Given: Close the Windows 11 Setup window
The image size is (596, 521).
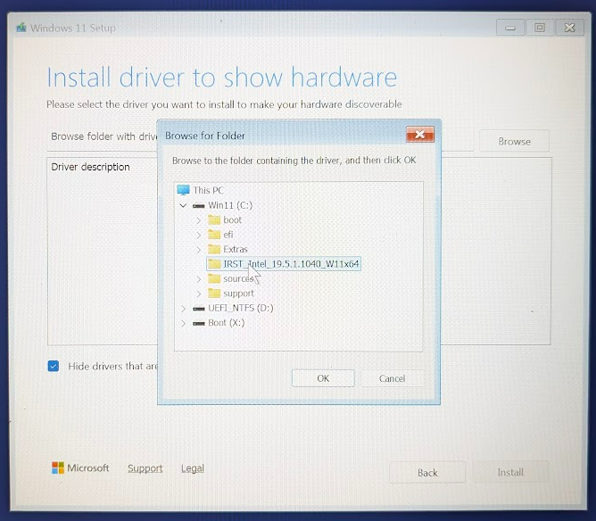Looking at the screenshot, I should click(569, 28).
